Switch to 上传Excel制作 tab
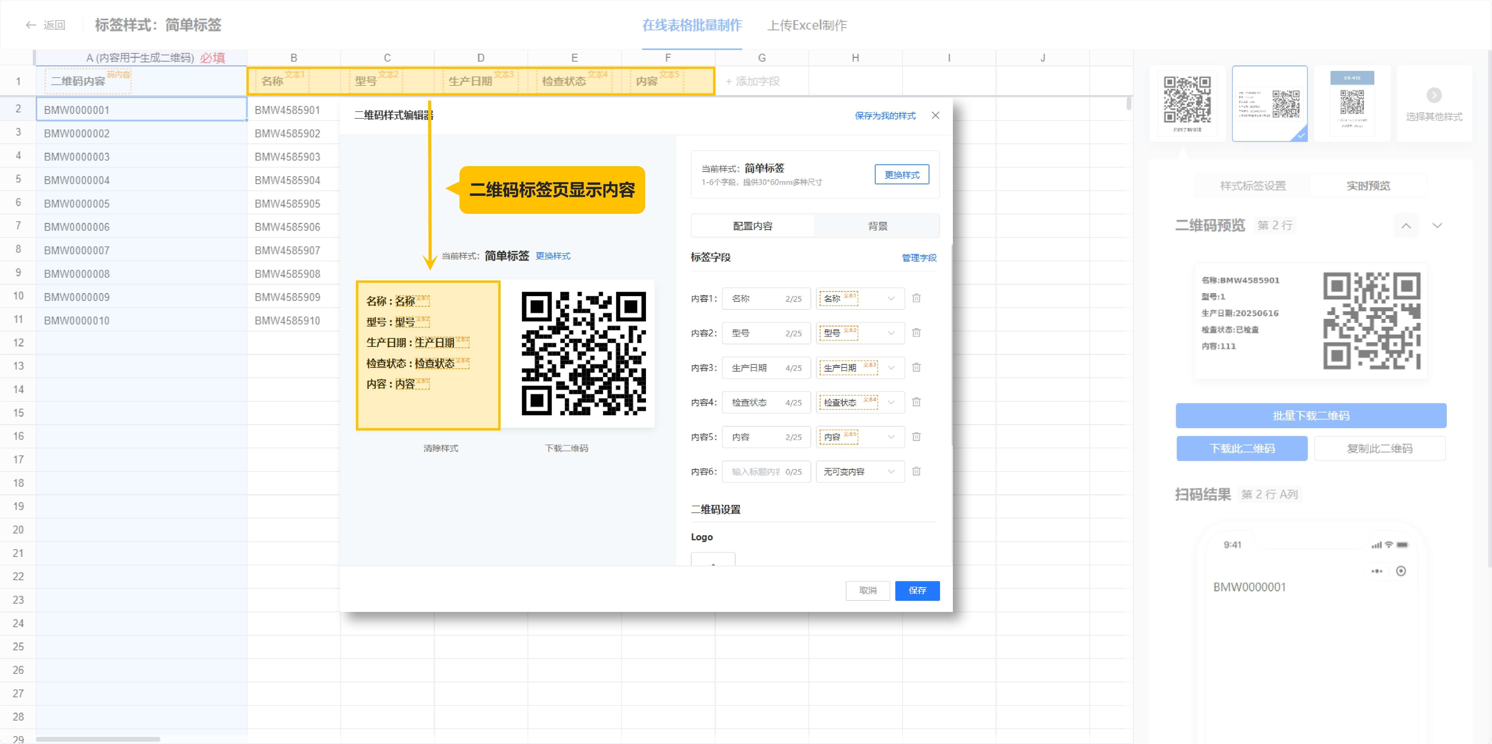The height and width of the screenshot is (744, 1492). 807,25
